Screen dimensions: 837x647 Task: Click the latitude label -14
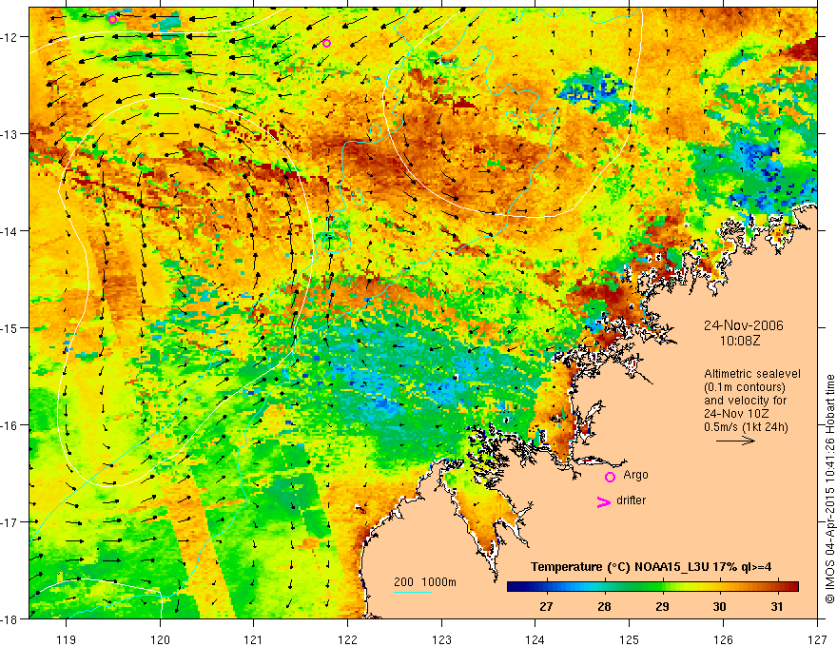(x=10, y=231)
